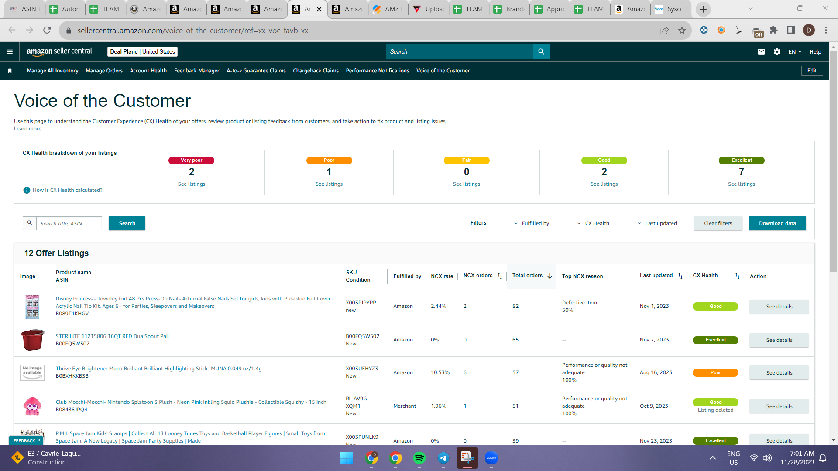See details for Thrive Eye Brightener listing

[x=779, y=373]
